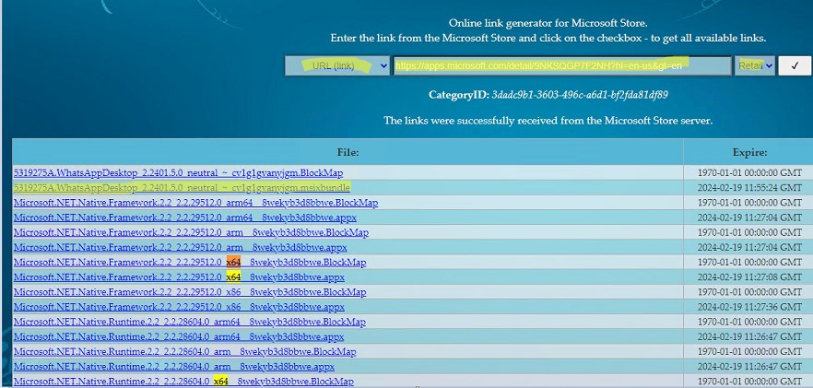Click expiry 2024-02-19 11:27:36 GMT cell

click(749, 307)
